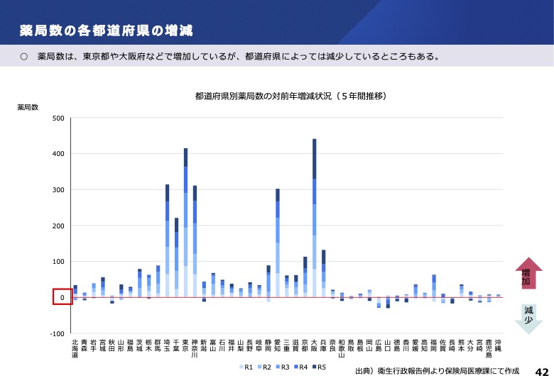Click the y-axis unit label 薬局数
This screenshot has height=383, width=554.
(28, 107)
